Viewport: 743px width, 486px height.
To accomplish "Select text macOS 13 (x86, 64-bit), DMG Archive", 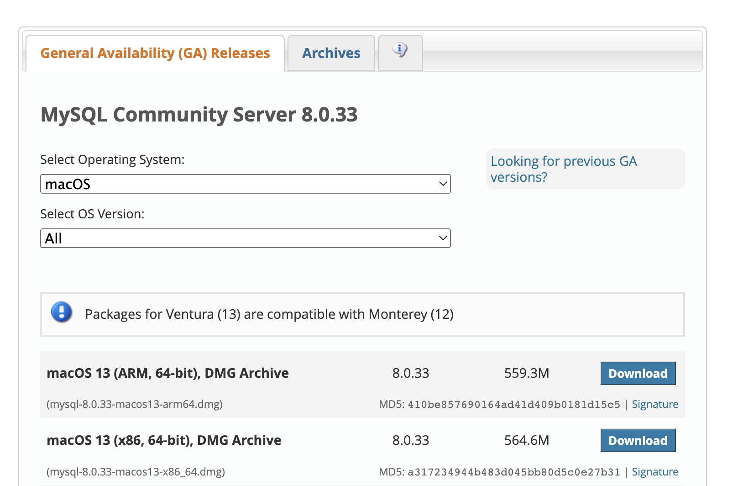I will 164,440.
